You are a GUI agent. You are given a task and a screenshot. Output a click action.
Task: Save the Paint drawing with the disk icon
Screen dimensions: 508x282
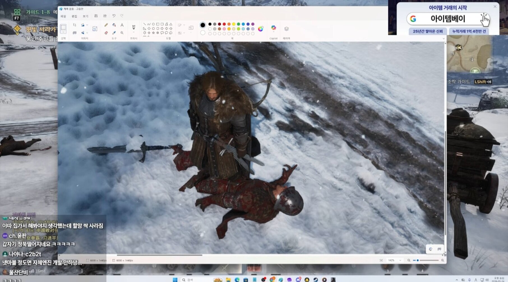pos(96,16)
